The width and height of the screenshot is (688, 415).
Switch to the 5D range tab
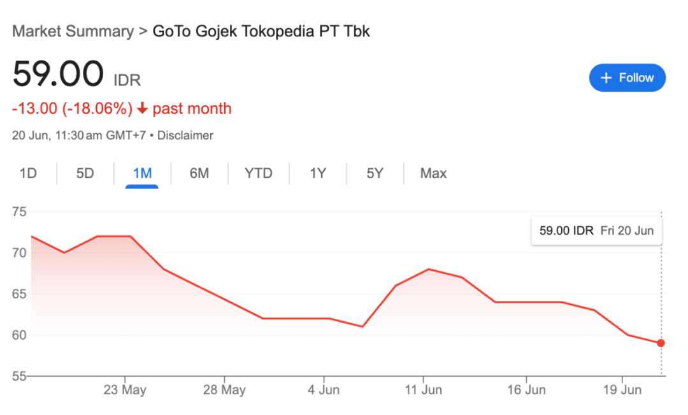click(85, 173)
